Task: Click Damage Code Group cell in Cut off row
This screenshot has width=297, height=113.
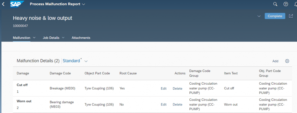Action: click(x=203, y=88)
